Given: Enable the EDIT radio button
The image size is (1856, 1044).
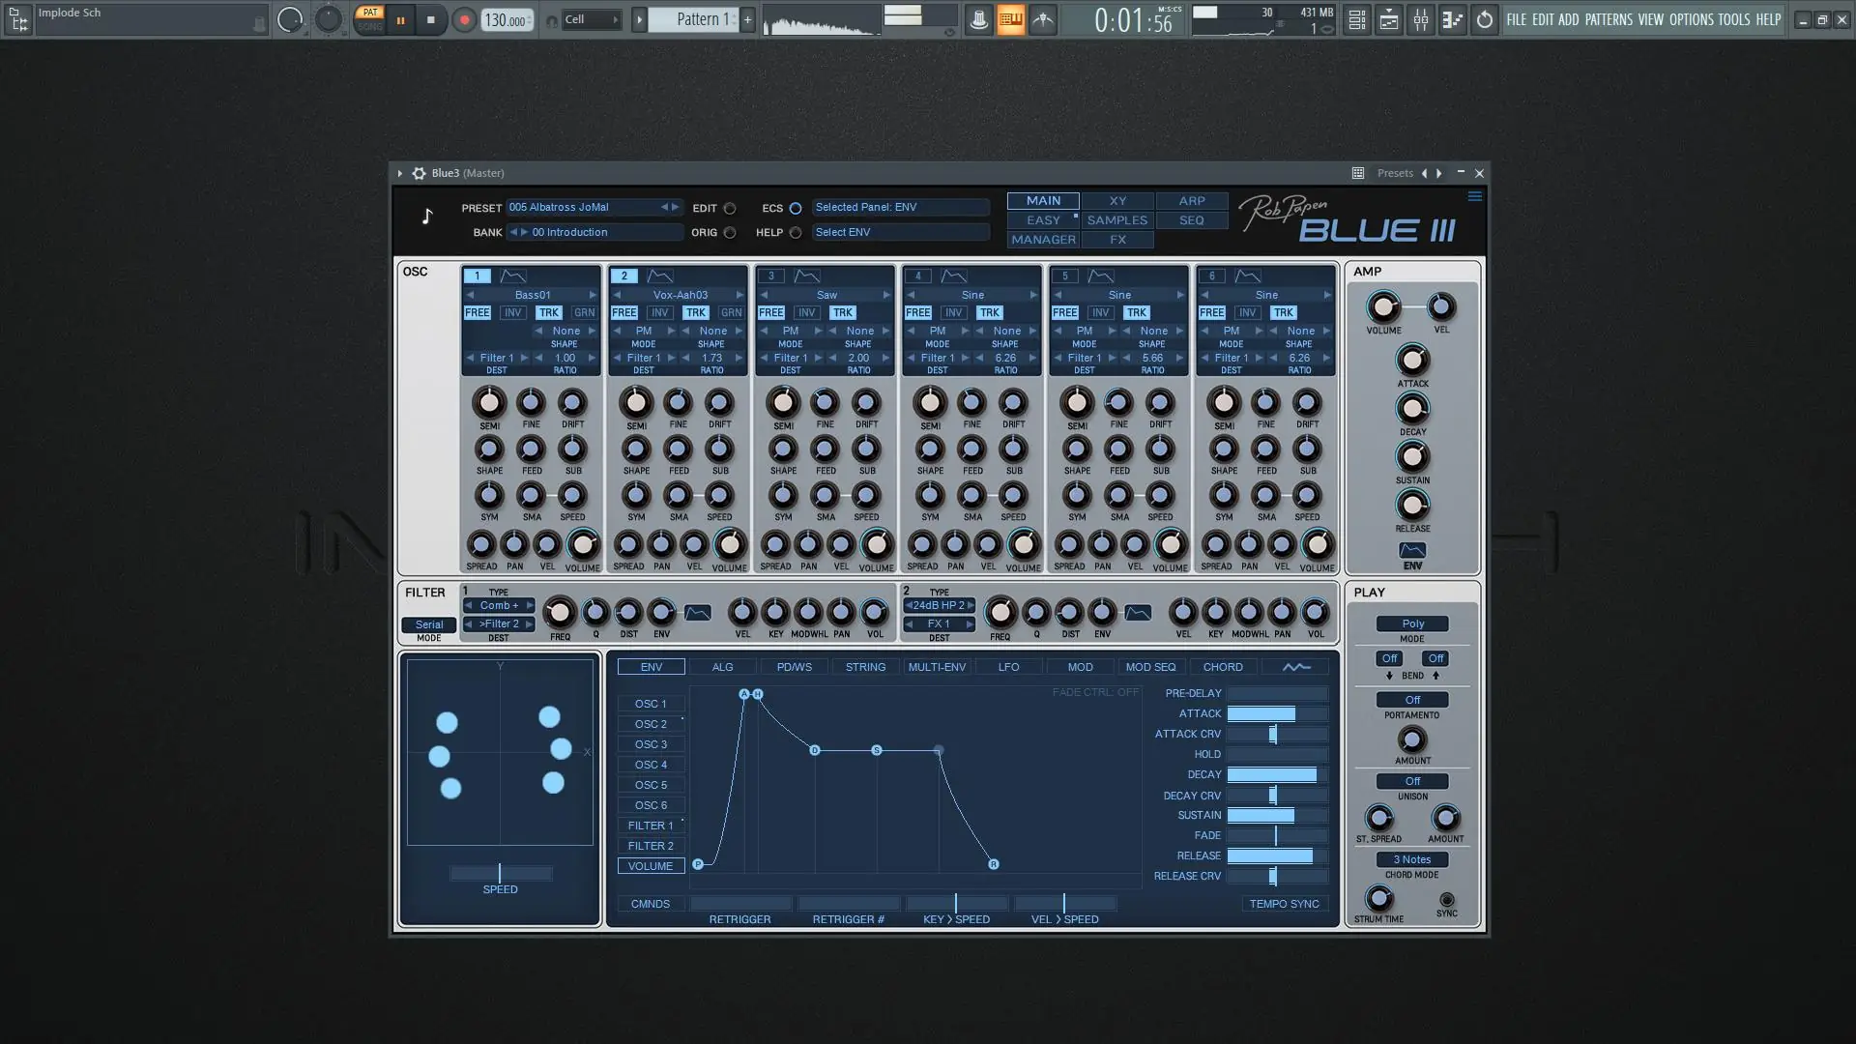Looking at the screenshot, I should coord(730,208).
